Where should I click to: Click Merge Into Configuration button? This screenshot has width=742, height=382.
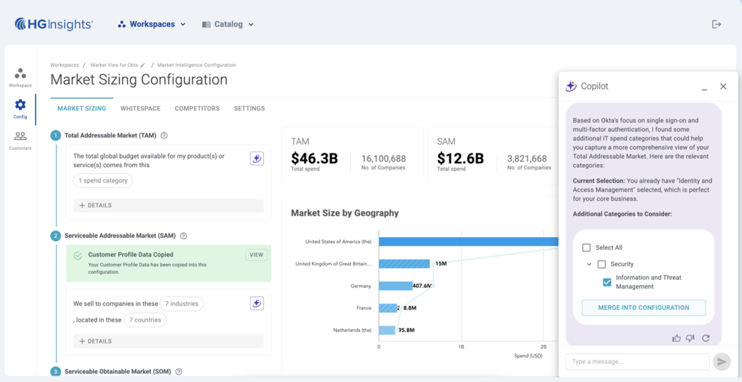pyautogui.click(x=643, y=308)
